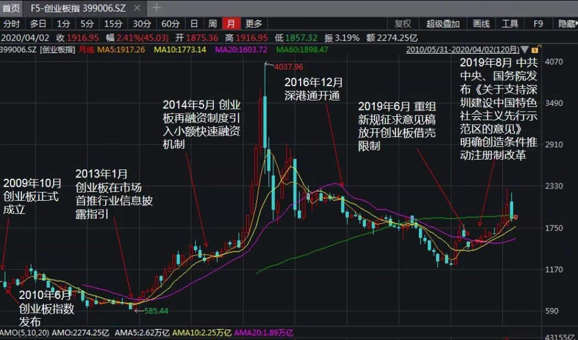Click the 1170 price axis label
Viewport: 578px width, 340px height.
pos(554,269)
